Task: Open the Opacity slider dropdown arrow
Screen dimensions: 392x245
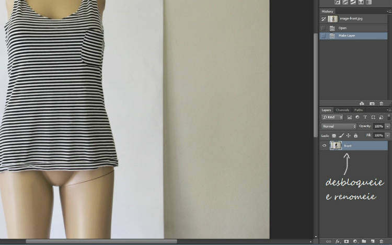Action: point(387,126)
